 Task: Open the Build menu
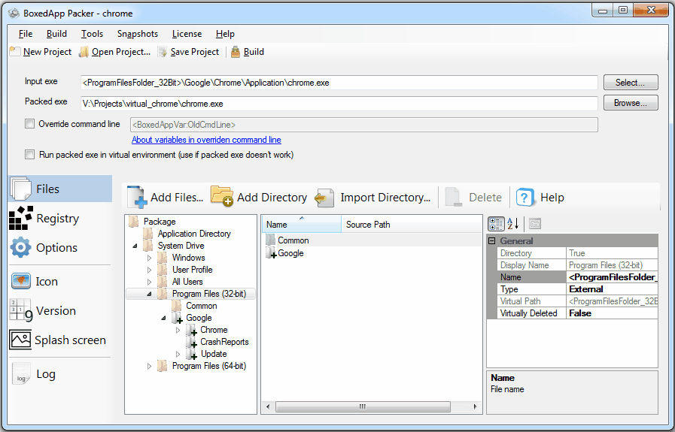[x=56, y=34]
